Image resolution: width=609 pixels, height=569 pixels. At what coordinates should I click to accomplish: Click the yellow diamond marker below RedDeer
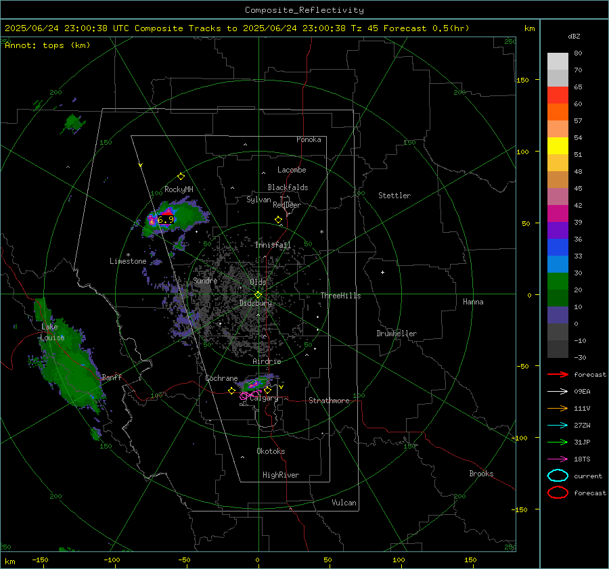click(278, 220)
